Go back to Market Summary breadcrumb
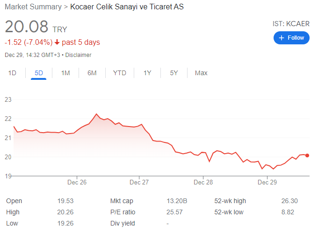 pyautogui.click(x=33, y=7)
